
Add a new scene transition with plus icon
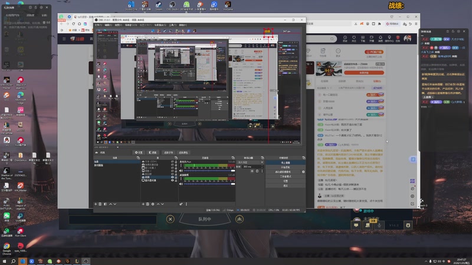tap(252, 171)
